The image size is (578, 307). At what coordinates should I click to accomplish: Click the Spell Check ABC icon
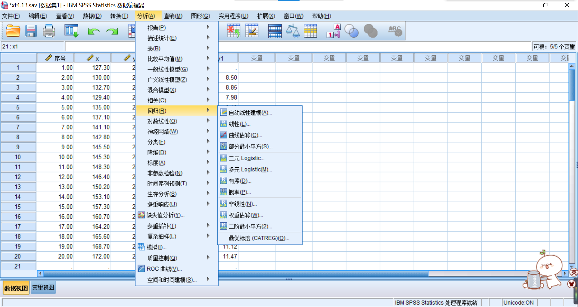pos(395,31)
